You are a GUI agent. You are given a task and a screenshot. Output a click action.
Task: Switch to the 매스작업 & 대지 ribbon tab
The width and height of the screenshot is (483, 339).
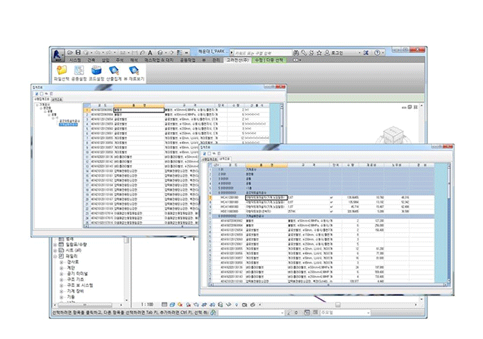158,61
